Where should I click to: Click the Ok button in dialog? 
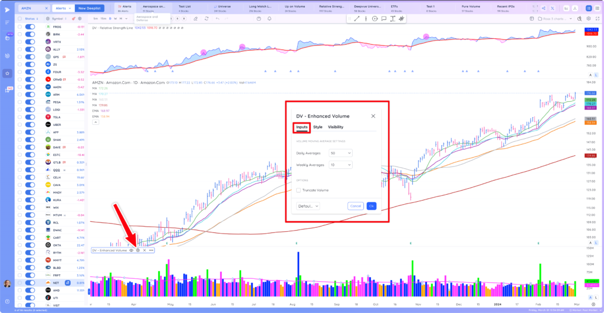pyautogui.click(x=372, y=206)
